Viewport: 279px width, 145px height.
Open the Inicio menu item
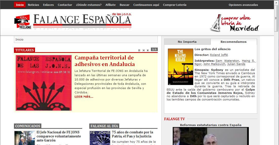20,5
